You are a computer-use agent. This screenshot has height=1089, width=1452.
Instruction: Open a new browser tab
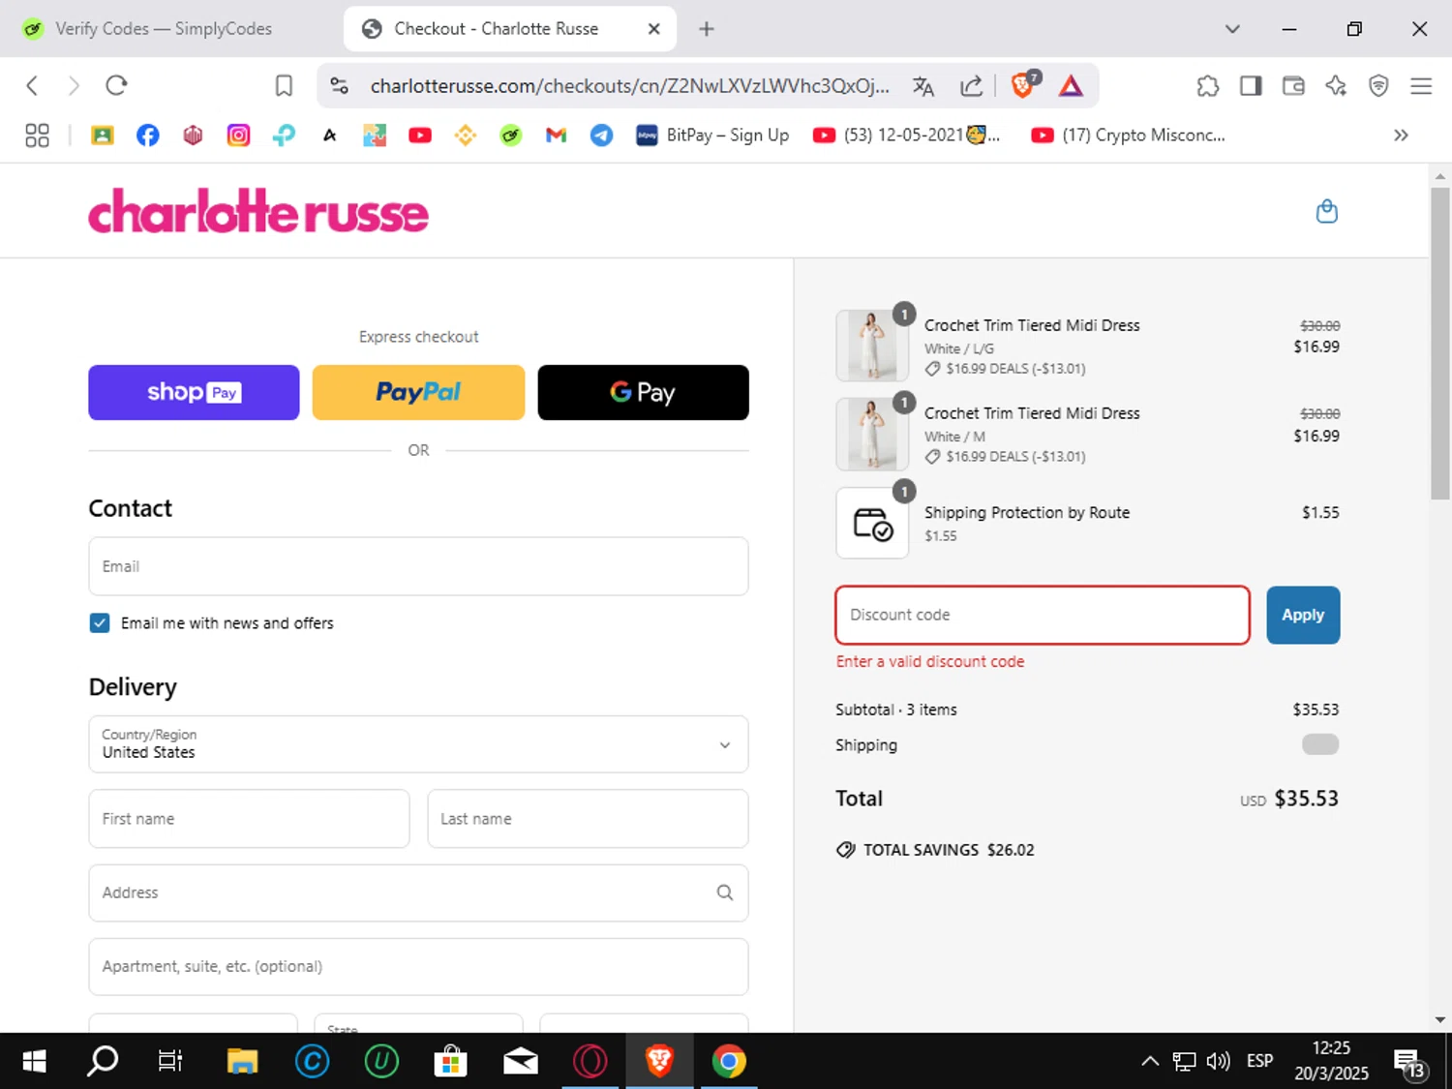707,29
